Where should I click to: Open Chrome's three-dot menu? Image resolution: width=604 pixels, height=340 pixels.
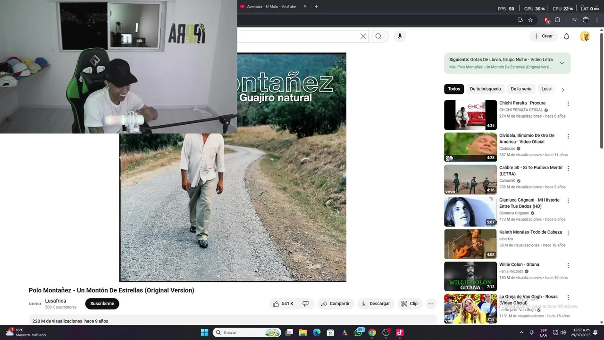coord(597,20)
